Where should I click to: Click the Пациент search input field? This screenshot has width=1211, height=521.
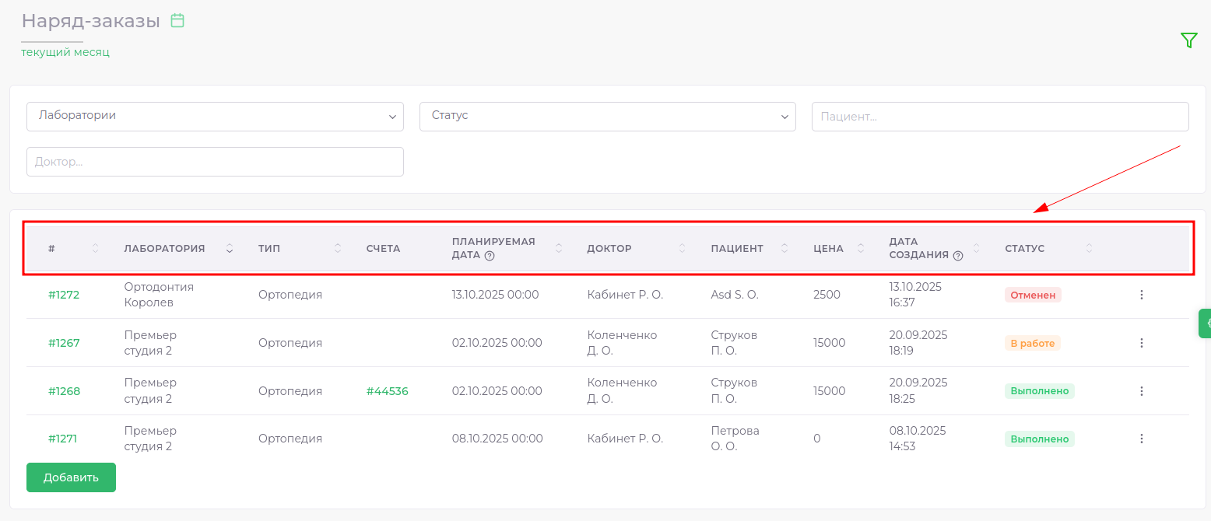click(x=999, y=117)
